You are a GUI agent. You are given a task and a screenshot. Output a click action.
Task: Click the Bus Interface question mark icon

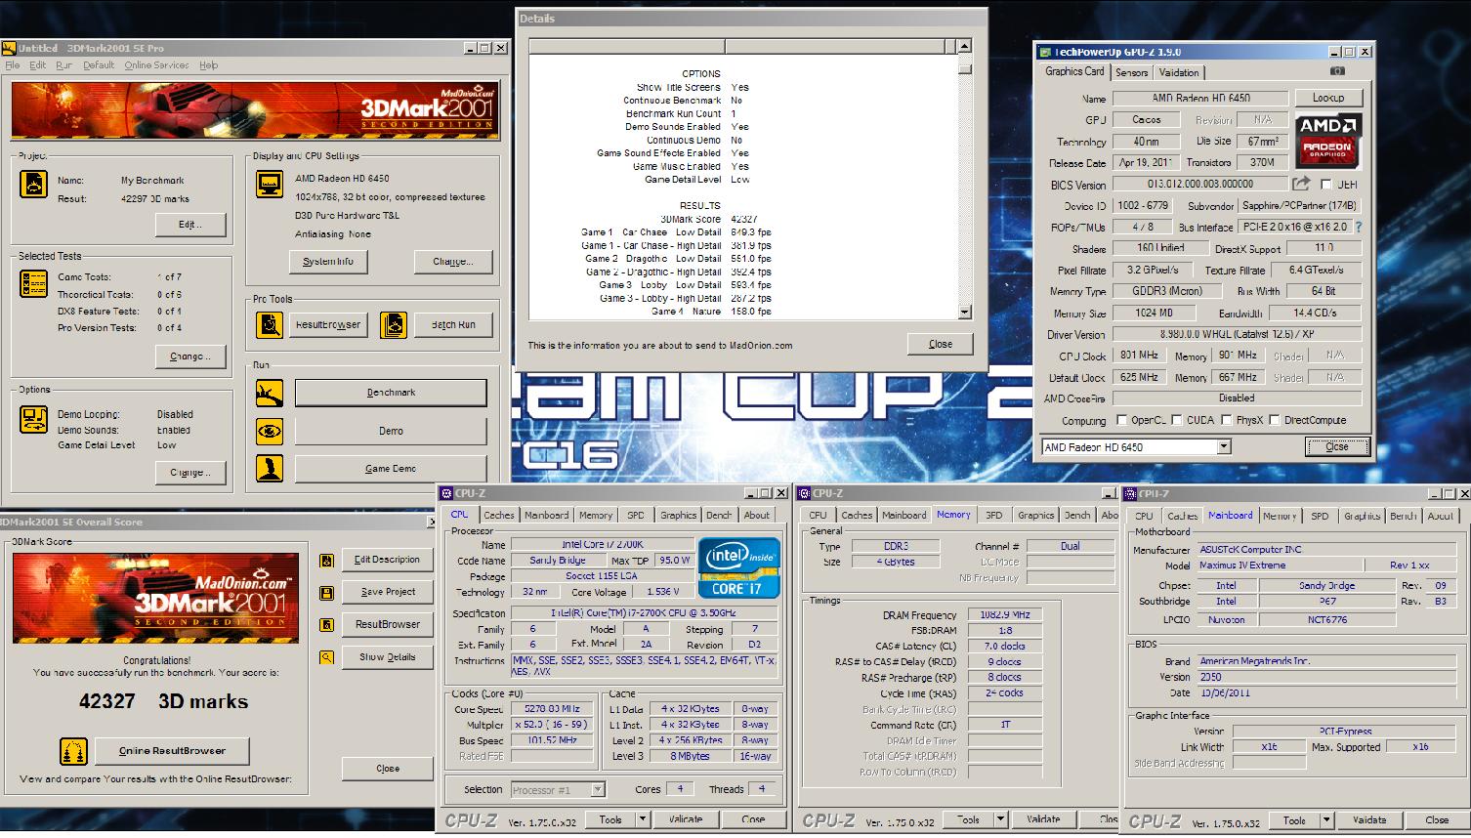pos(1358,227)
